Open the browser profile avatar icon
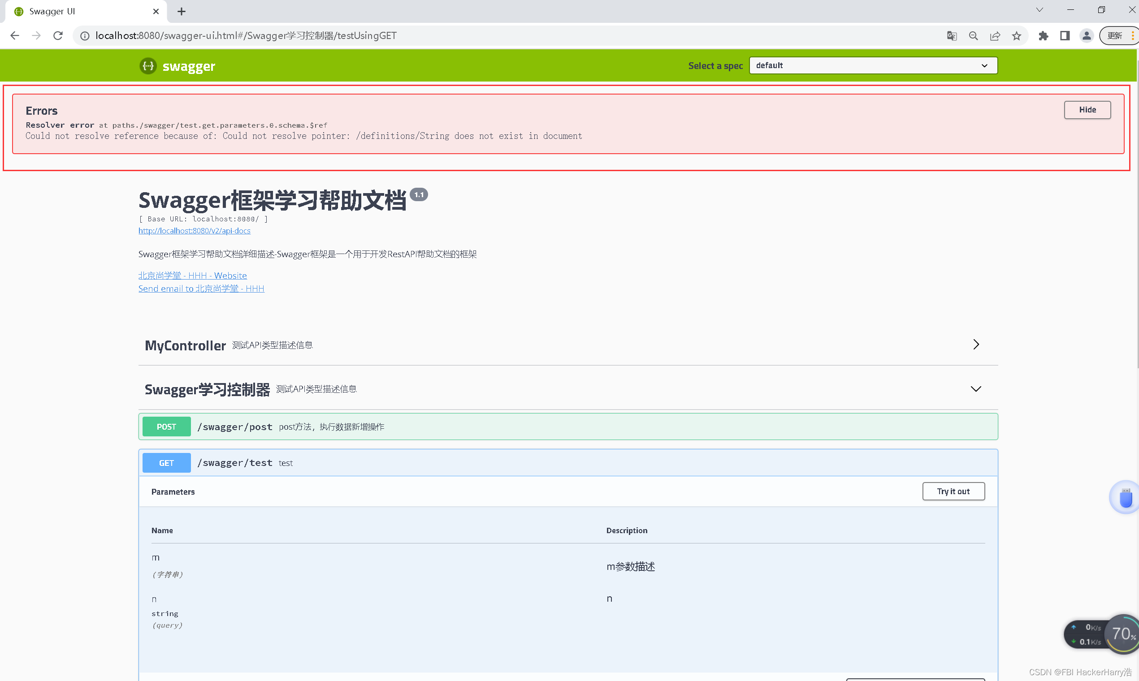Screen dimensions: 1139x681 coord(1086,35)
